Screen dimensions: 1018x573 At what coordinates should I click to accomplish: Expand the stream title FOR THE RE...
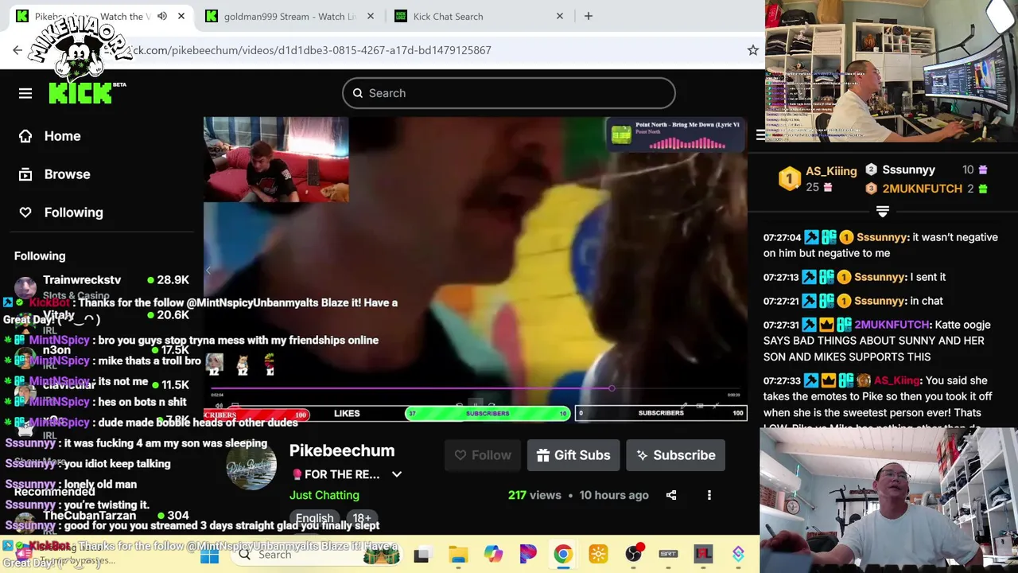coord(397,474)
